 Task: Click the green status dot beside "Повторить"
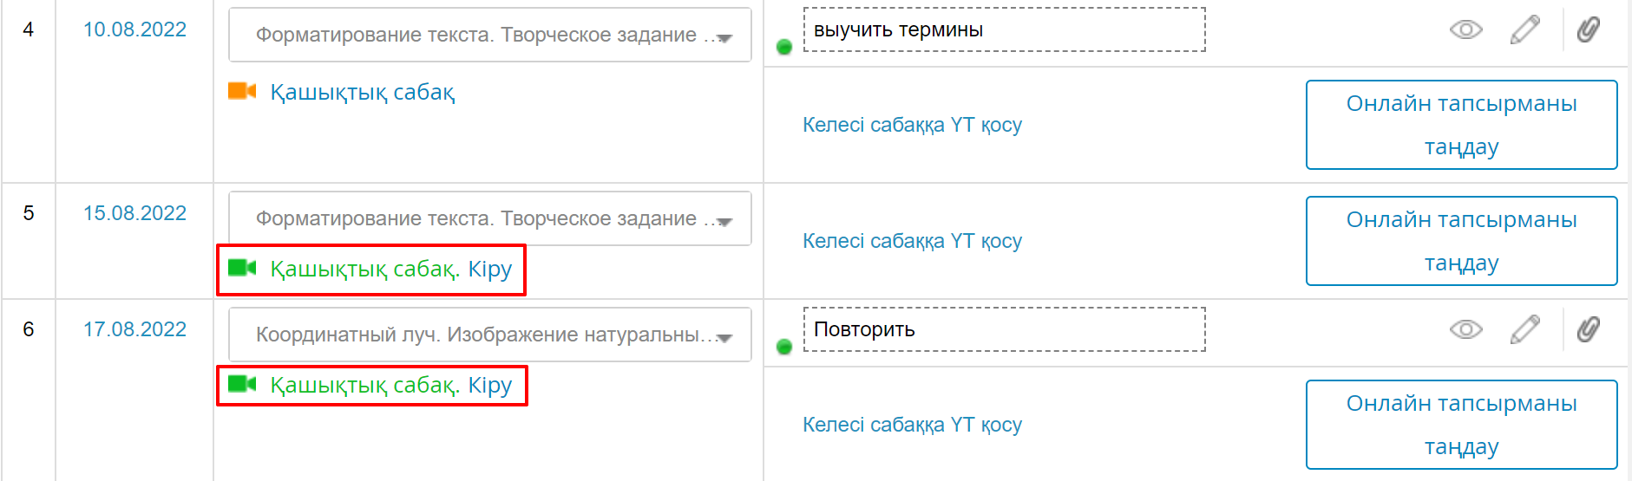point(784,348)
